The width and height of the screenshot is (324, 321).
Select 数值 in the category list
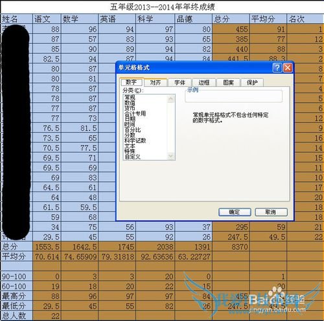point(130,103)
